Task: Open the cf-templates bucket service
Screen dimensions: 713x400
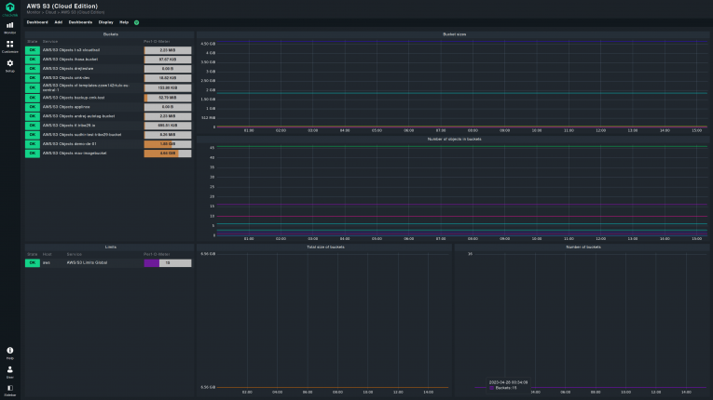Action: 86,87
